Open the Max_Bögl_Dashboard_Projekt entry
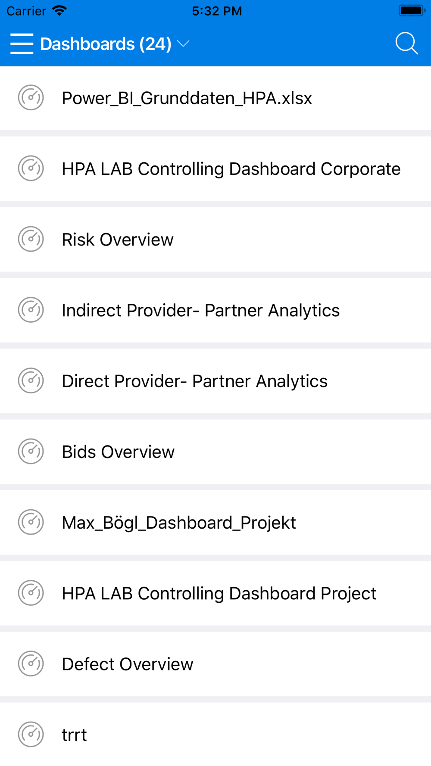Viewport: 431px width, 766px height. 179,523
